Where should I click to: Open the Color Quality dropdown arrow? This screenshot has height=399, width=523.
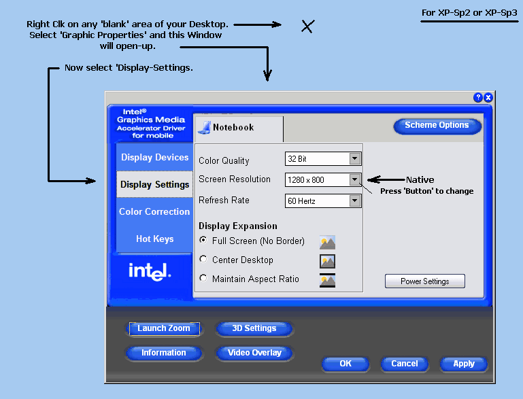point(355,158)
